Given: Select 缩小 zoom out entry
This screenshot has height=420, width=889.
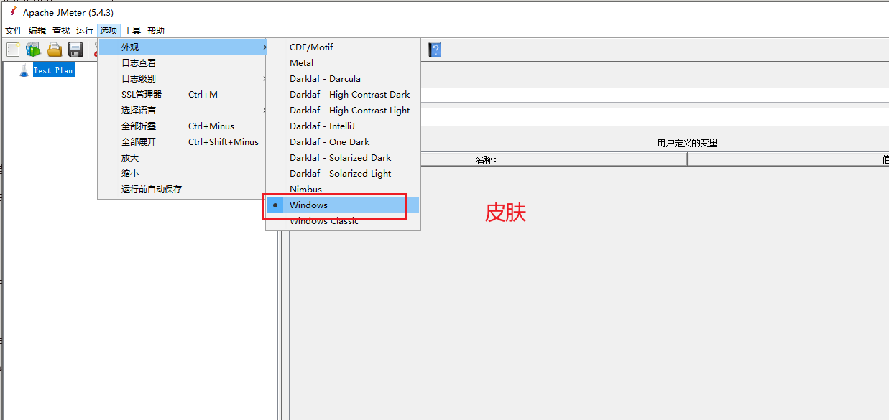Looking at the screenshot, I should 183,174.
